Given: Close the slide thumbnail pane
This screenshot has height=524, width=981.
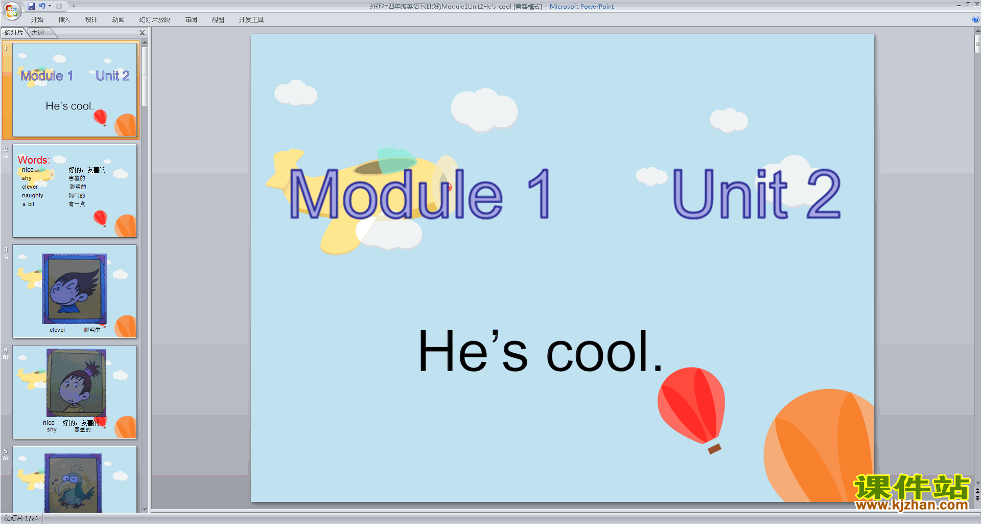Looking at the screenshot, I should (x=143, y=33).
